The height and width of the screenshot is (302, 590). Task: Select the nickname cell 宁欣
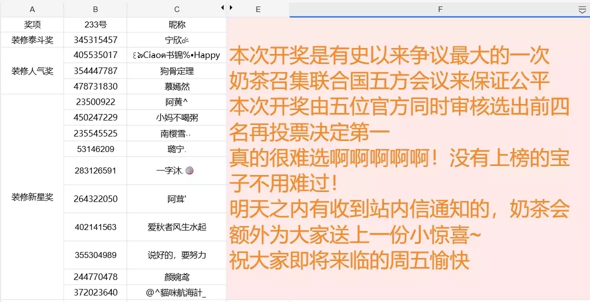[177, 40]
